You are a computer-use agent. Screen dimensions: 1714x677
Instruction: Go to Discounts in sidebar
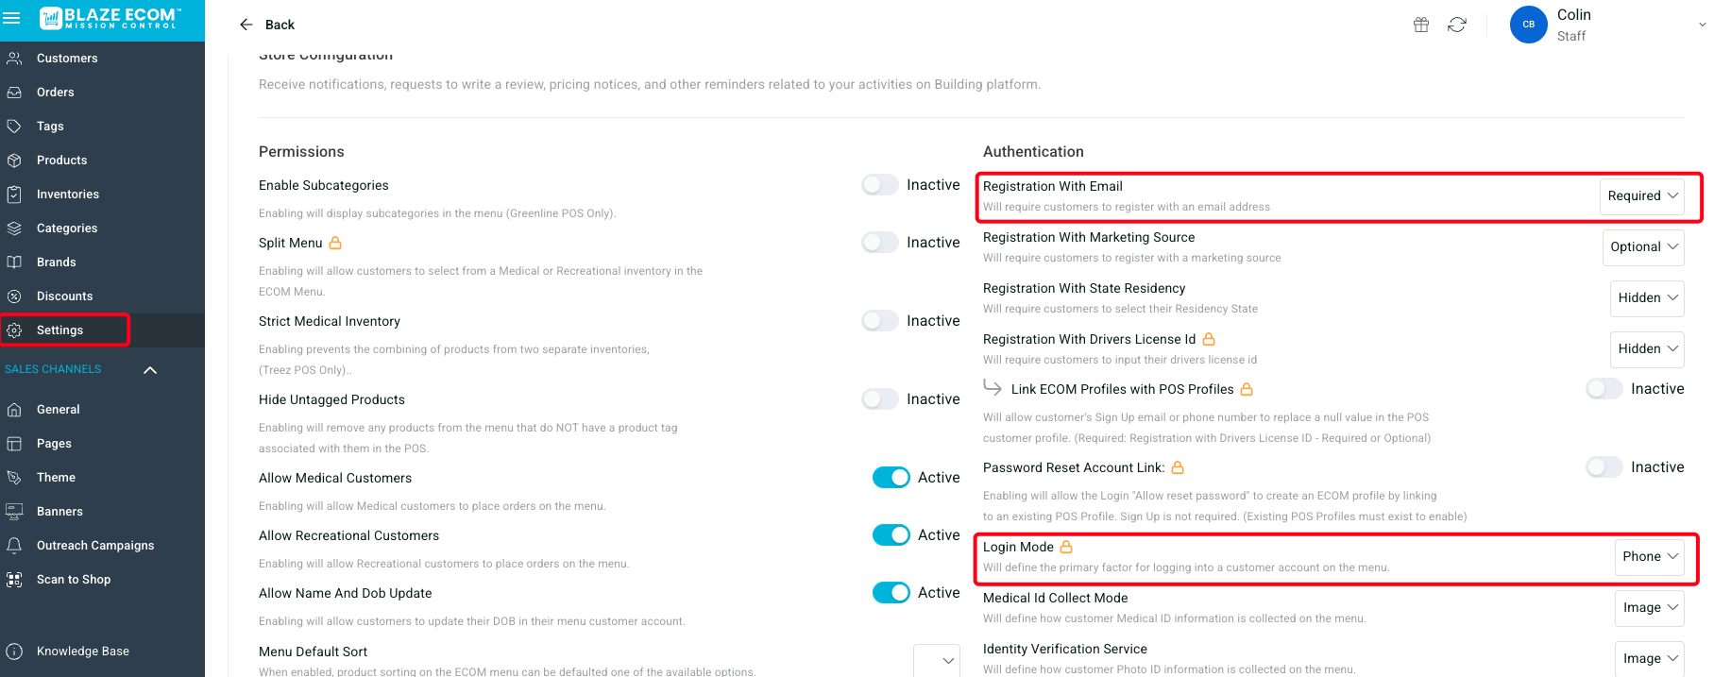click(64, 296)
